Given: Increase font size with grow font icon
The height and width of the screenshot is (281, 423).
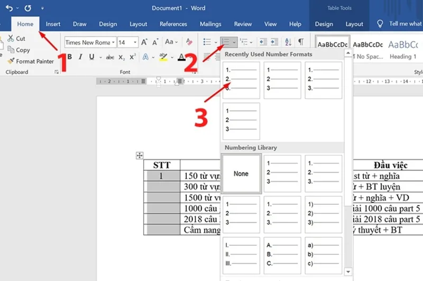Looking at the screenshot, I should 144,42.
